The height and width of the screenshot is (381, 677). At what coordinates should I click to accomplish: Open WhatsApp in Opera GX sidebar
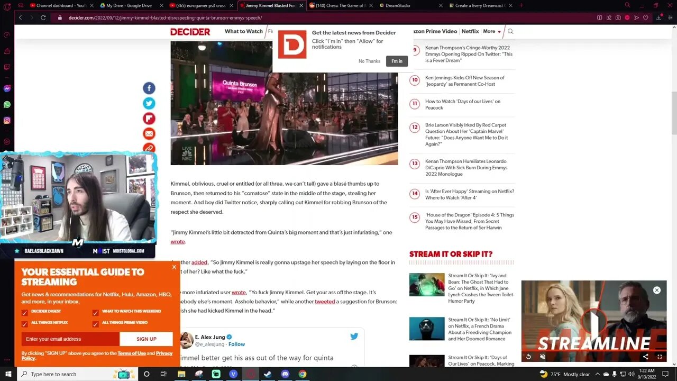7,105
